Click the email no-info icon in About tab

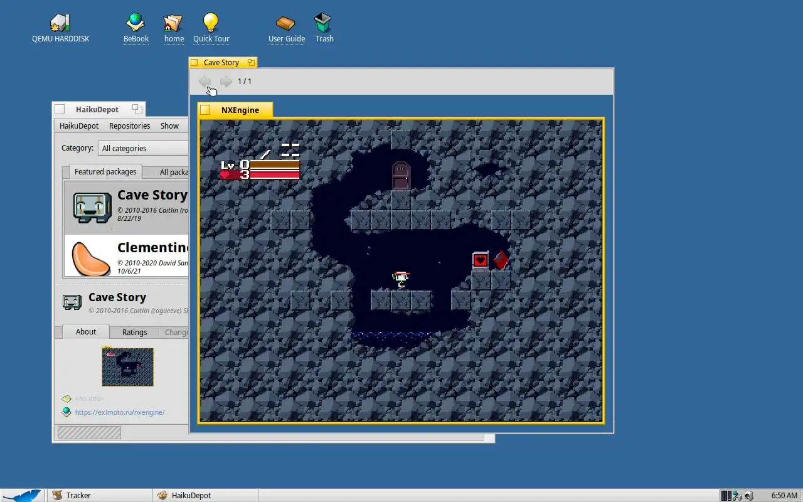pos(66,398)
